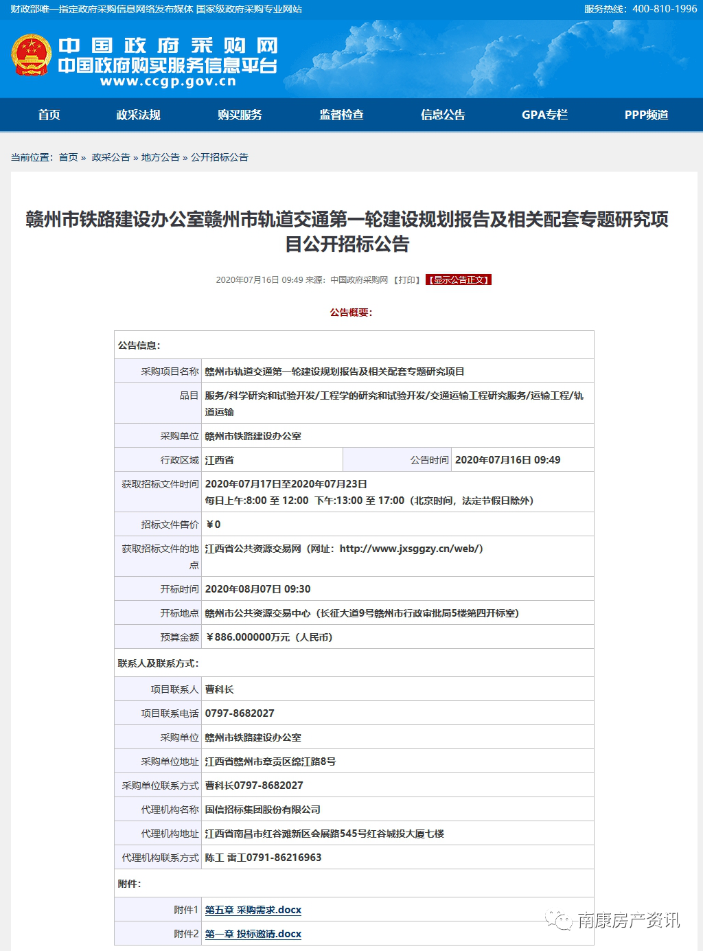Screen dimensions: 703x951
Task: Open the 购买服务 navigation menu item
Action: coord(240,115)
